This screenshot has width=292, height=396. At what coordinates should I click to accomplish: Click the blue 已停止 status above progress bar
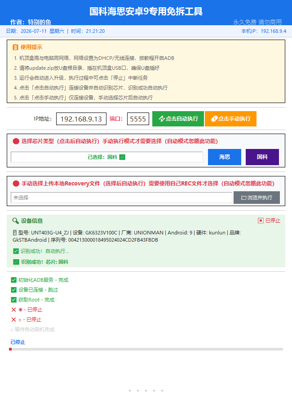click(18, 342)
